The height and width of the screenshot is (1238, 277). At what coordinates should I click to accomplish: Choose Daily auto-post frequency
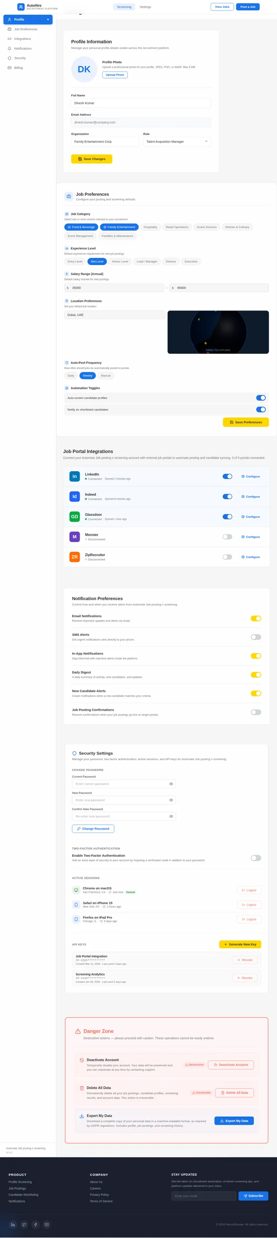[x=71, y=375]
